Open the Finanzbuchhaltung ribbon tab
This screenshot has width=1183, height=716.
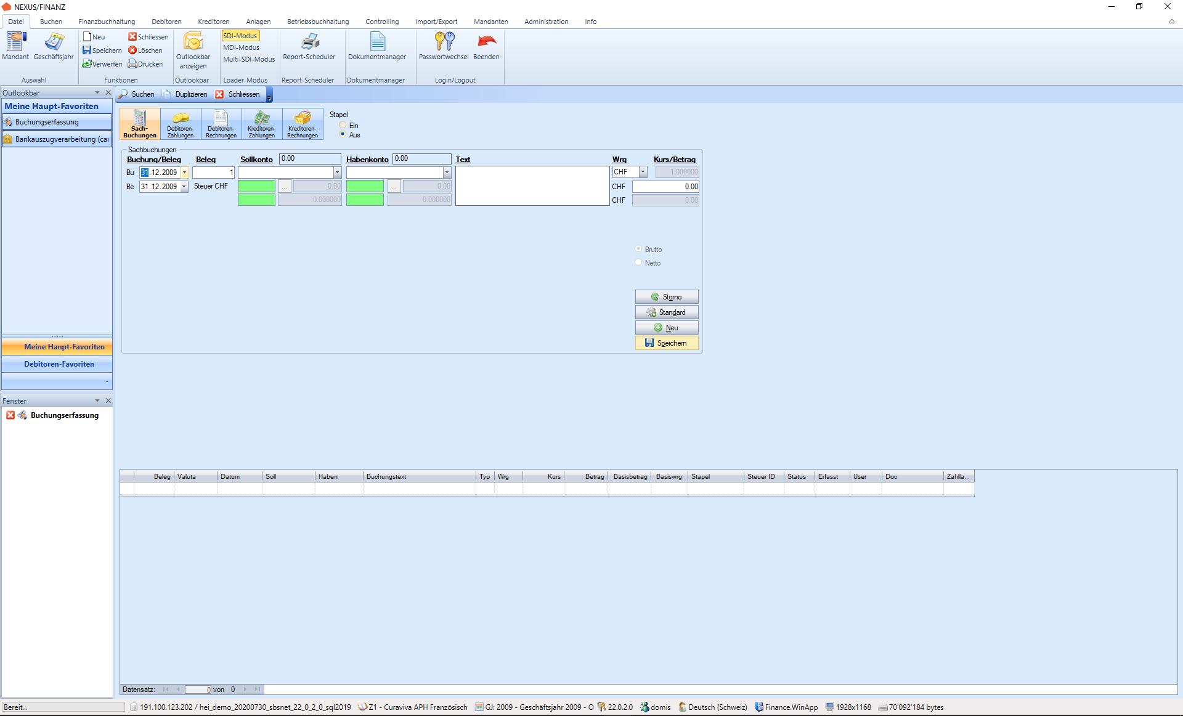[107, 22]
